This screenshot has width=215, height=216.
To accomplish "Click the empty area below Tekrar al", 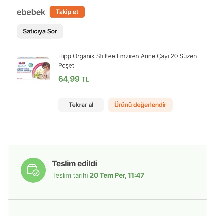I will point(81,127).
